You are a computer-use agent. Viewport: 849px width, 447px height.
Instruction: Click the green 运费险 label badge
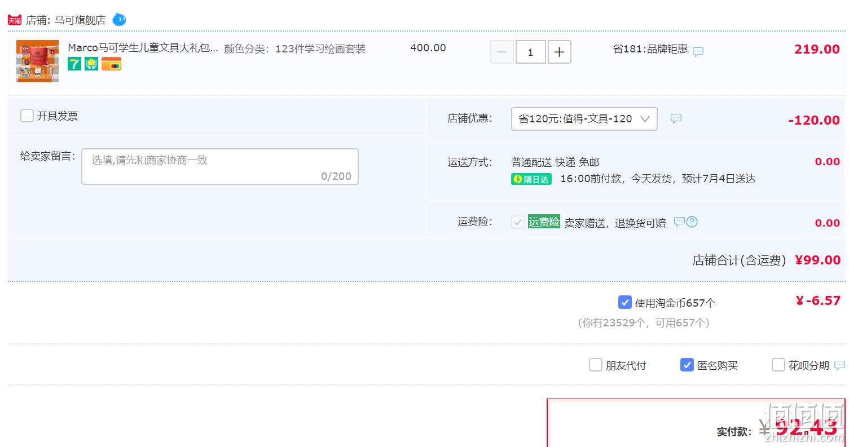pyautogui.click(x=544, y=222)
